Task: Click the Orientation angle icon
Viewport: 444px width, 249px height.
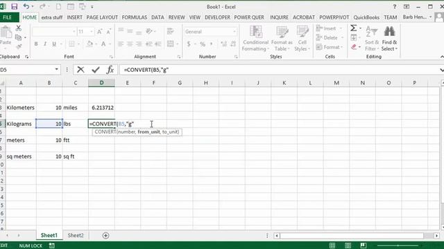Action: click(x=149, y=31)
